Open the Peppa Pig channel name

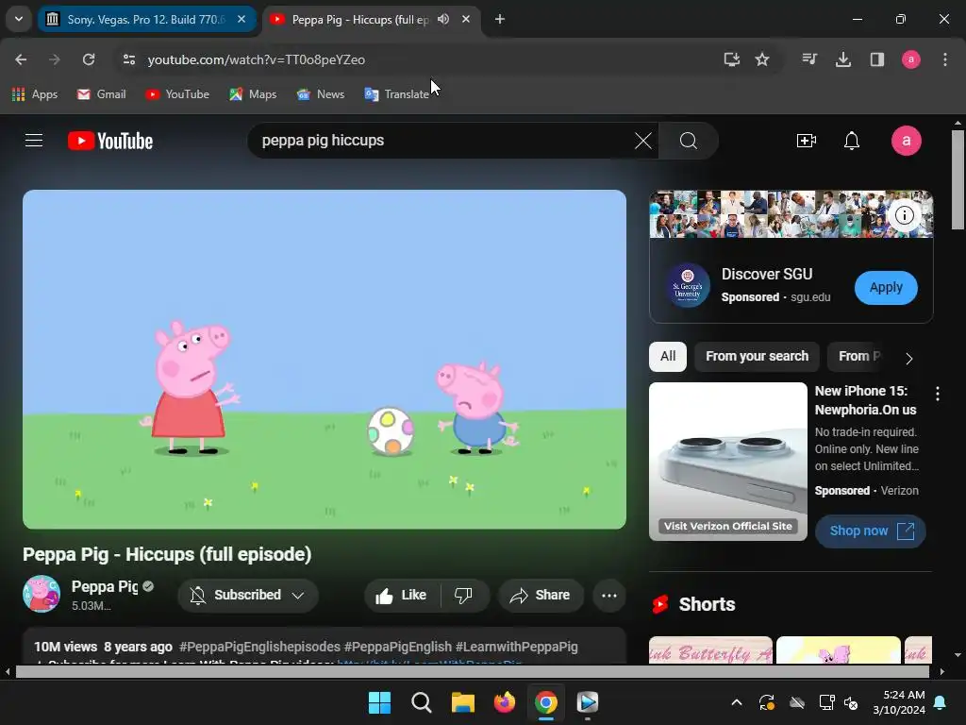coord(105,586)
